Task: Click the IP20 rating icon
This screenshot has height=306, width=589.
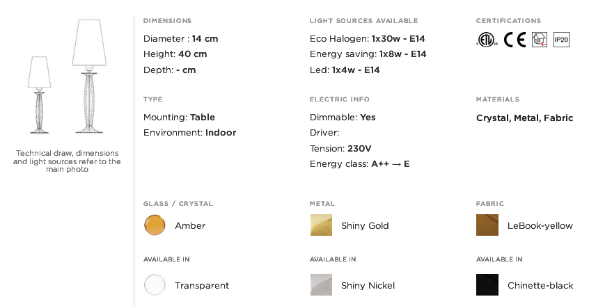Action: click(561, 40)
